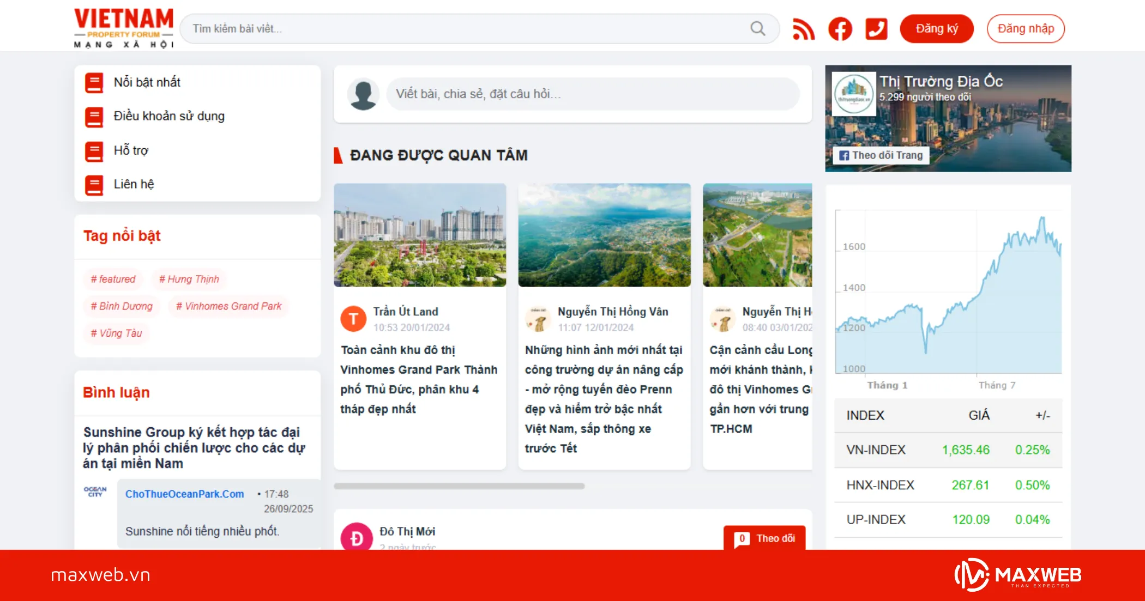Click the post composer input field

tap(594, 94)
